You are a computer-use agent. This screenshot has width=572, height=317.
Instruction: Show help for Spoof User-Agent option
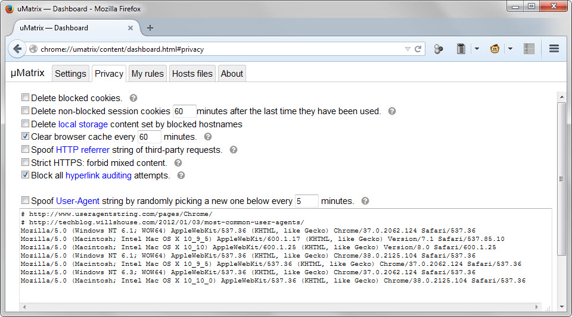point(365,201)
